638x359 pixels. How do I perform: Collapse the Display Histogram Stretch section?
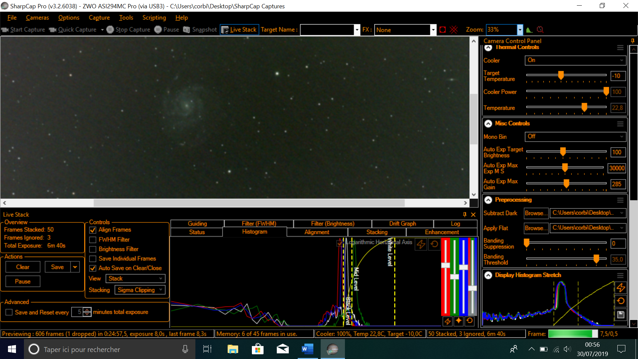tap(488, 276)
